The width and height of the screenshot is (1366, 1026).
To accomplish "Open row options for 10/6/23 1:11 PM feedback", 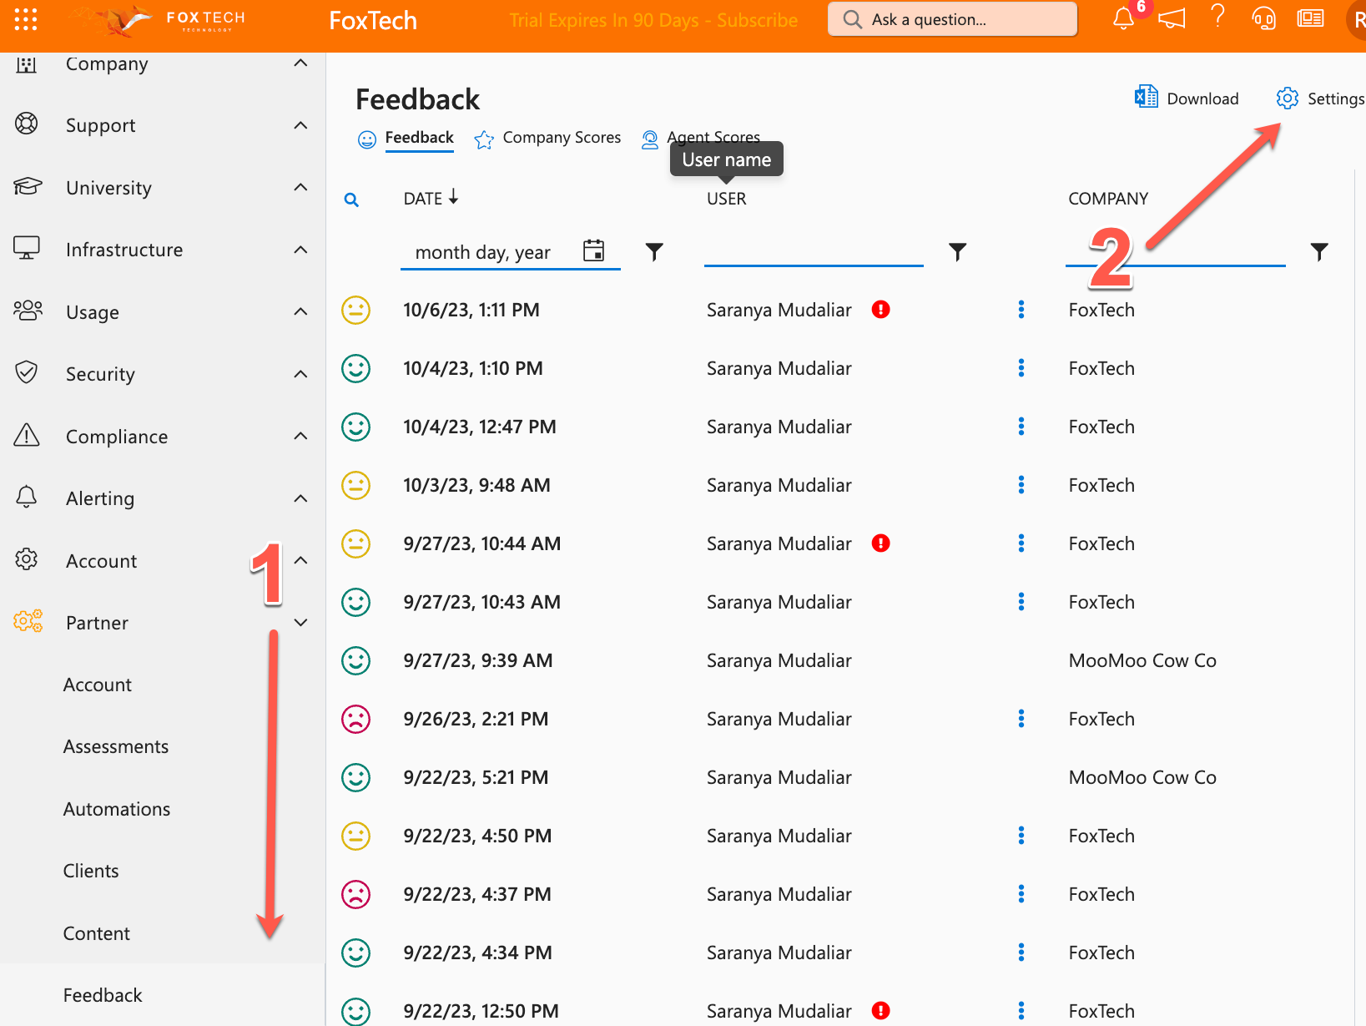I will click(1021, 310).
